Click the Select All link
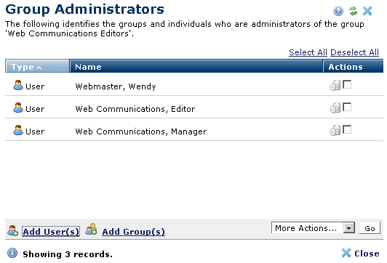This screenshot has height=263, width=387. 308,52
